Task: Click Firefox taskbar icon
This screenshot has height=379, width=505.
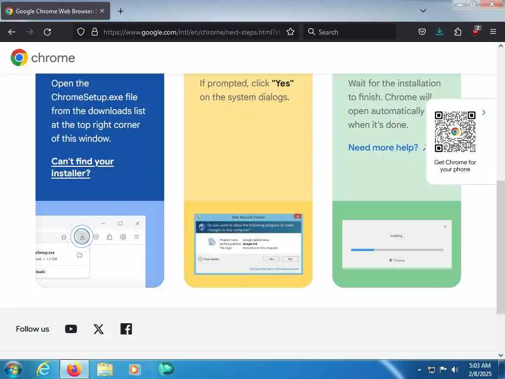Action: coord(74,369)
